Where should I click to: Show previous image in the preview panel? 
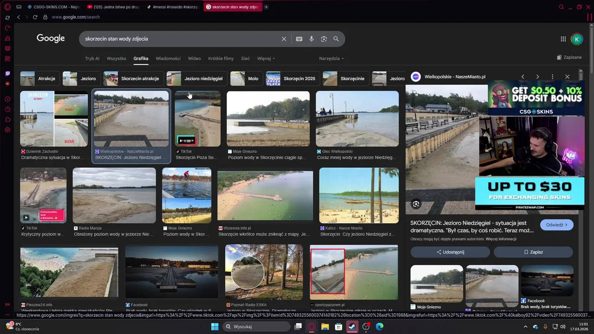[x=523, y=77]
